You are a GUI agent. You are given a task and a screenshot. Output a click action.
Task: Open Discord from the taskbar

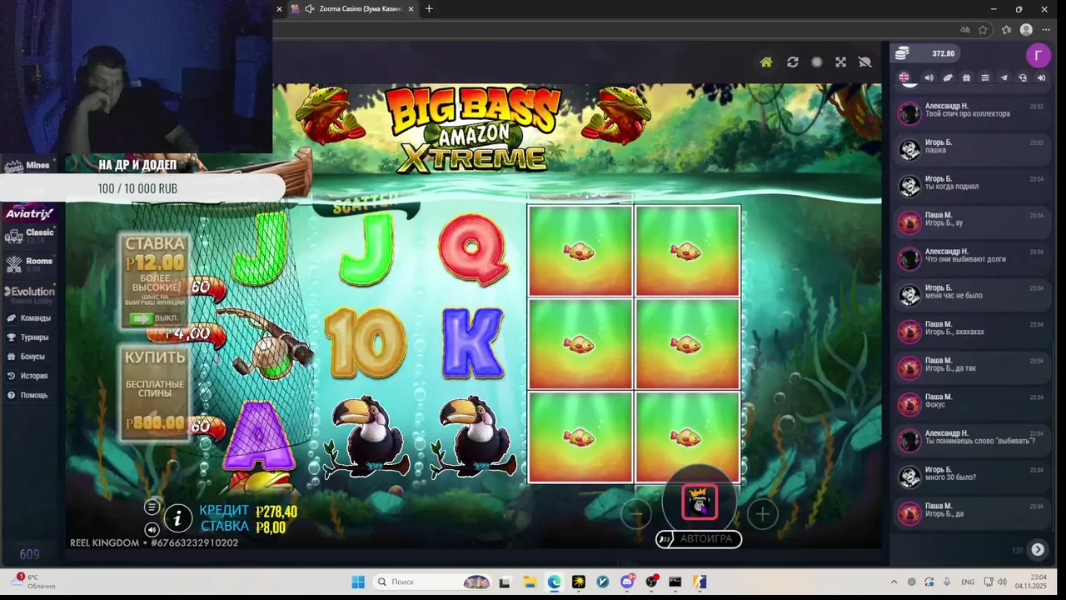627,582
